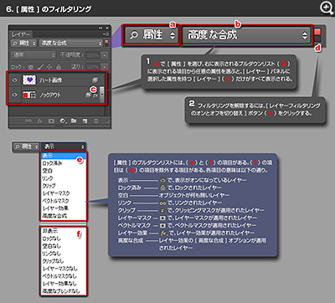Click the link layers icon in panel footer
335x303 pixels.
click(28, 121)
